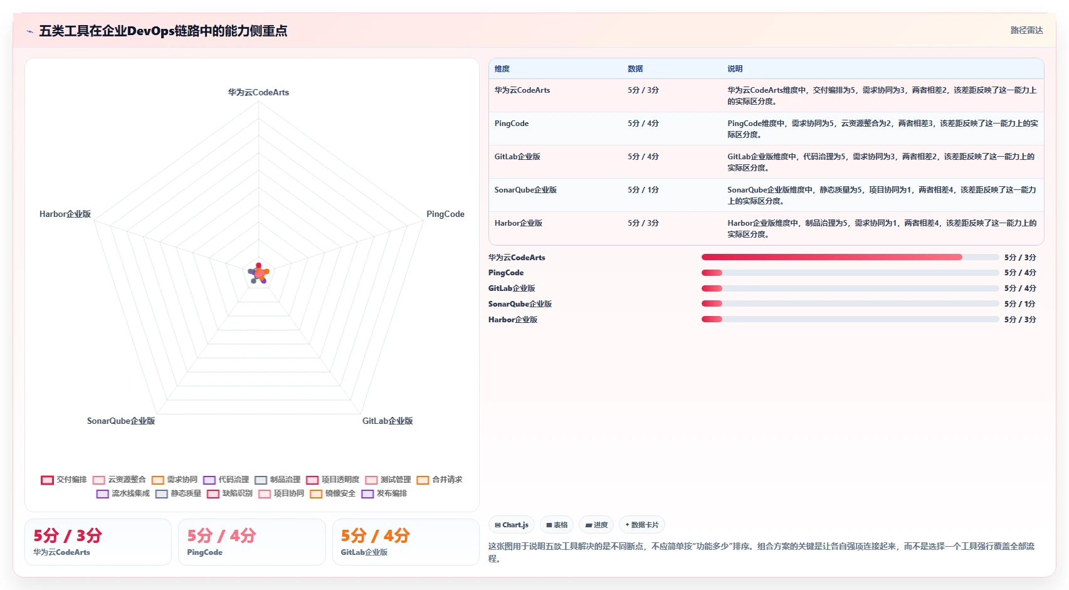Toggle the 需求协同 legend series

tap(174, 480)
